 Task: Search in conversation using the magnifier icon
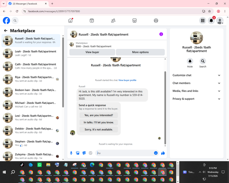point(203,61)
